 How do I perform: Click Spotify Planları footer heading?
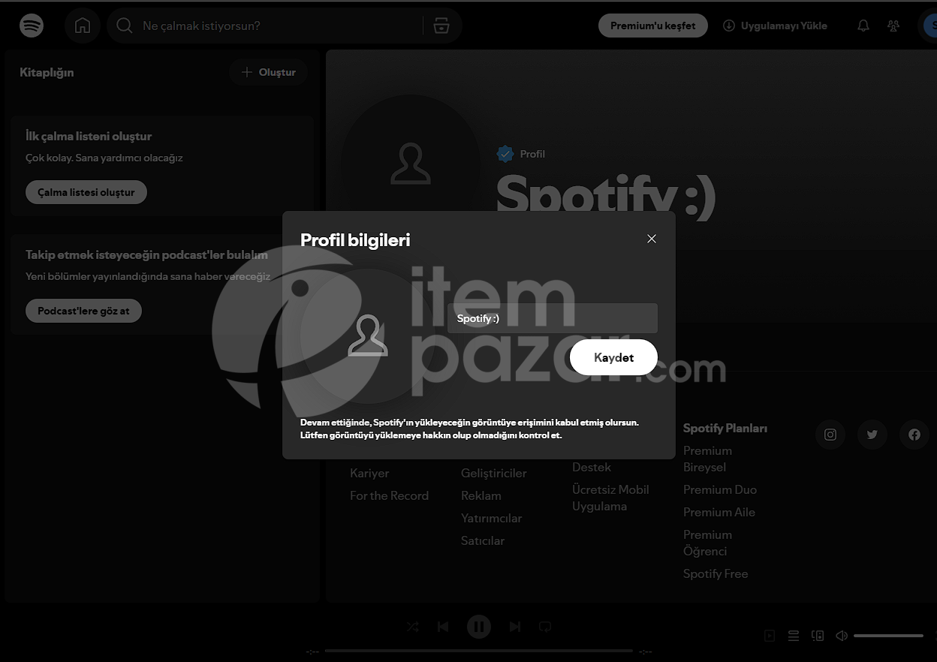click(725, 428)
